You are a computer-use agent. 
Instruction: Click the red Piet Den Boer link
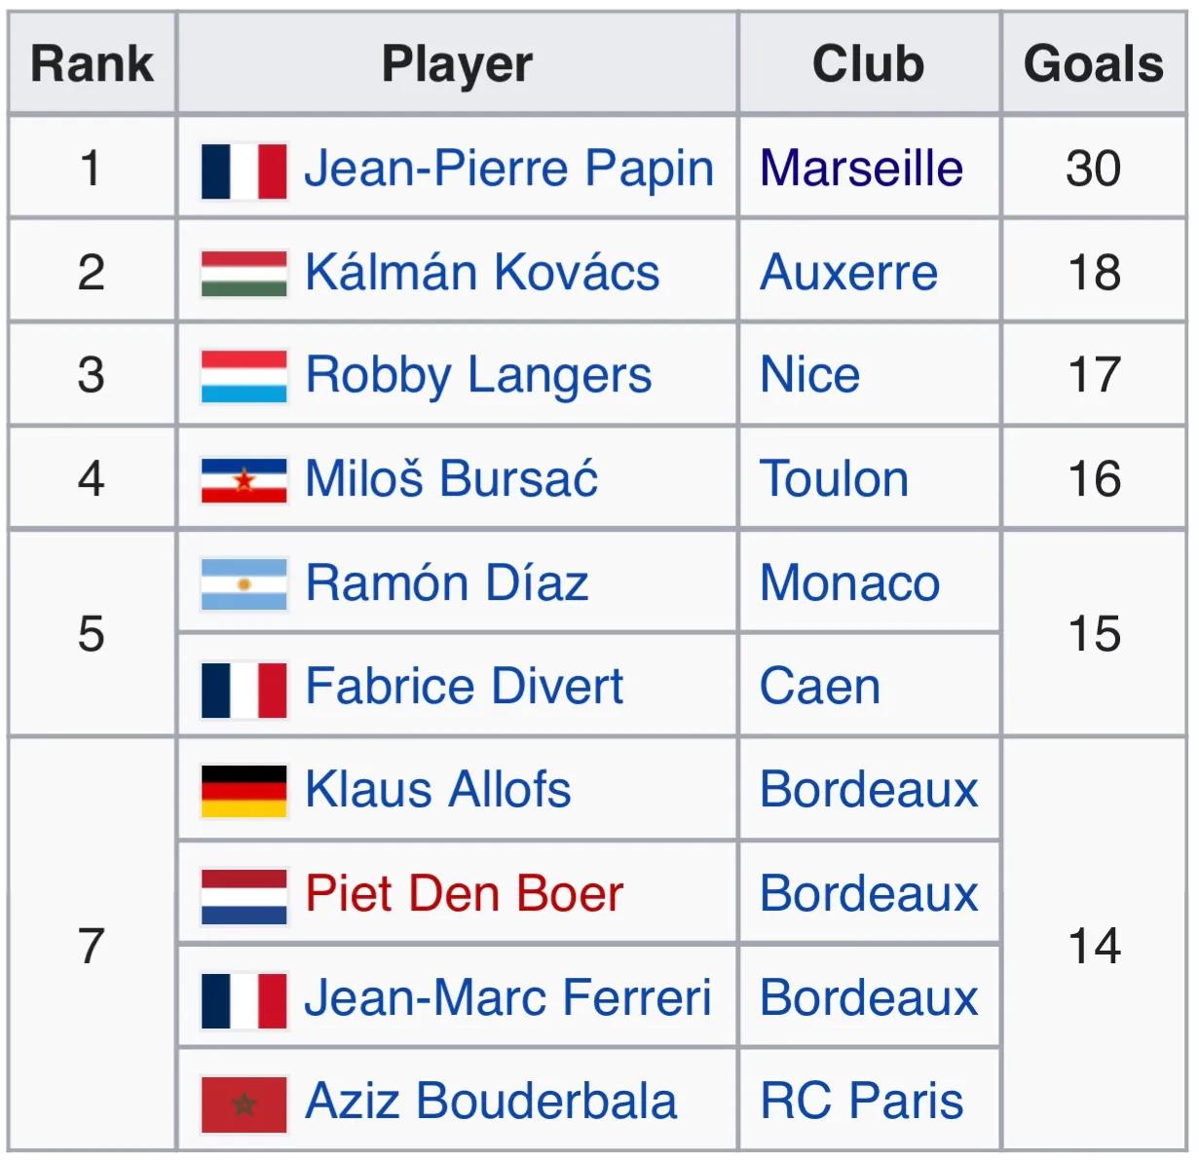(464, 894)
